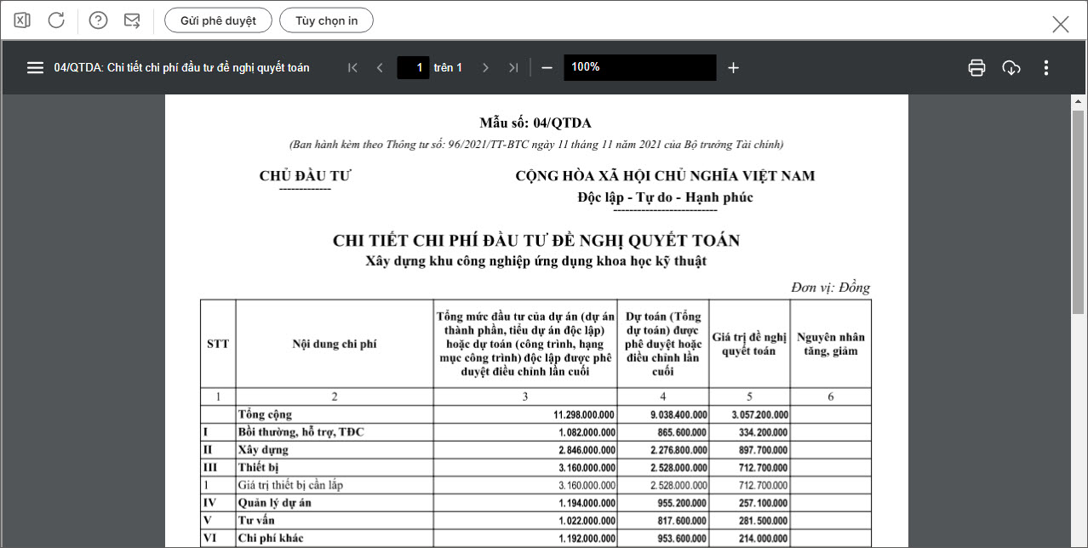Go to the first page
Screen dimensions: 1088x548
click(x=352, y=68)
